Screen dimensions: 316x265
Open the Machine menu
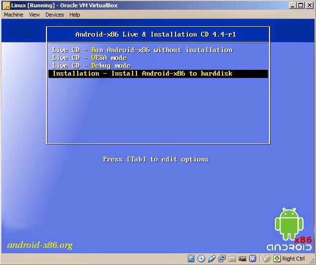[x=14, y=15]
